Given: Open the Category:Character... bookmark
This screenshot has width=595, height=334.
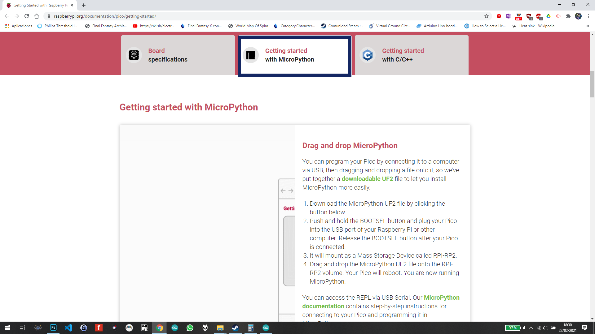Looking at the screenshot, I should (x=294, y=26).
